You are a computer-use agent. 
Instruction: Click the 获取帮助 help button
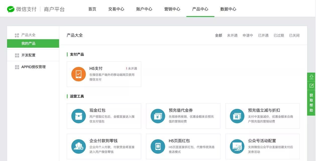coord(311,102)
